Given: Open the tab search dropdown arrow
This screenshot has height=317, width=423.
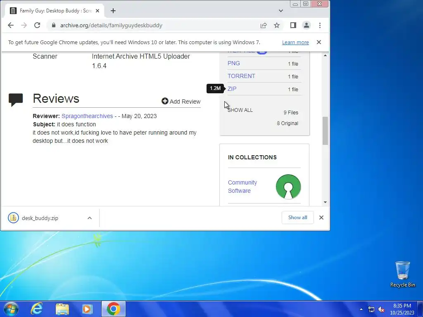Looking at the screenshot, I should click(281, 11).
